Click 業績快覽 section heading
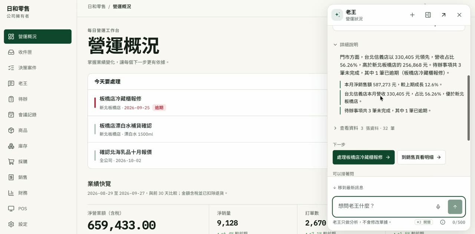Viewport: 475px width, 234px height. [99, 184]
